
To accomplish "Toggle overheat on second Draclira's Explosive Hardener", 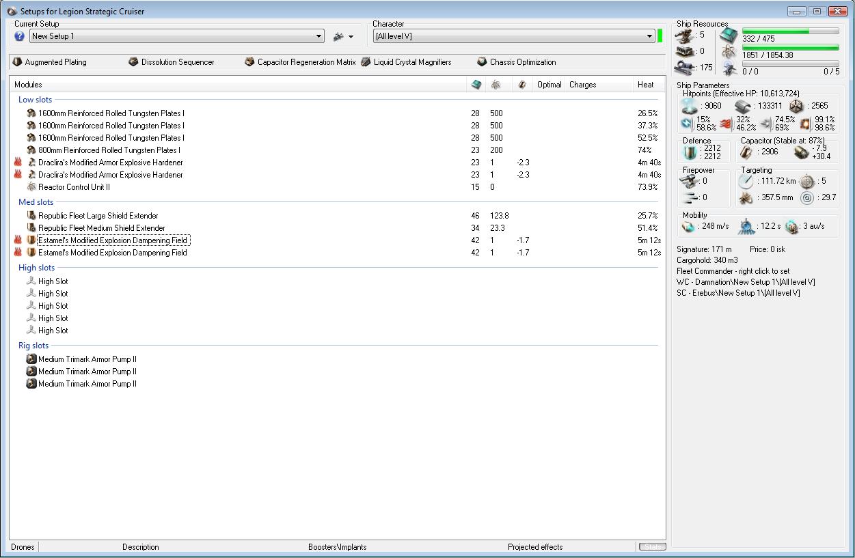I will click(x=18, y=175).
